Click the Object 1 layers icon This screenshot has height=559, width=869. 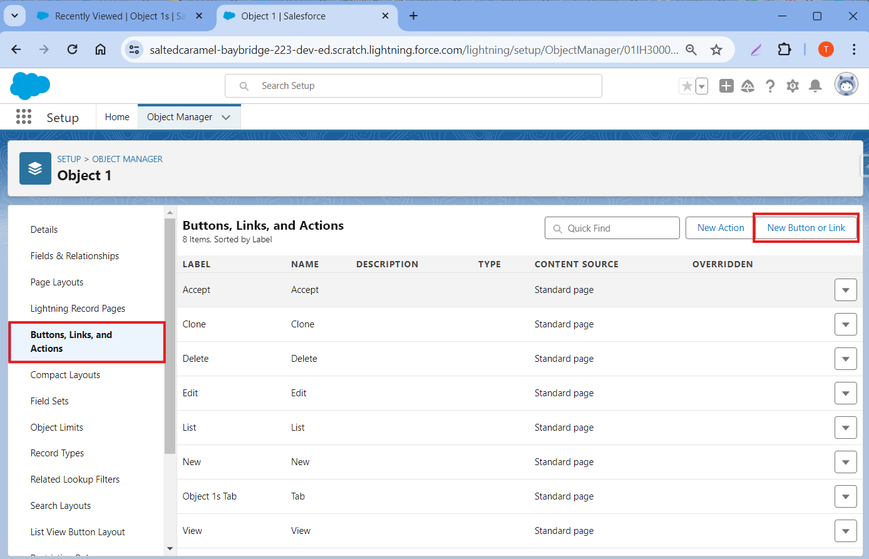(x=35, y=168)
